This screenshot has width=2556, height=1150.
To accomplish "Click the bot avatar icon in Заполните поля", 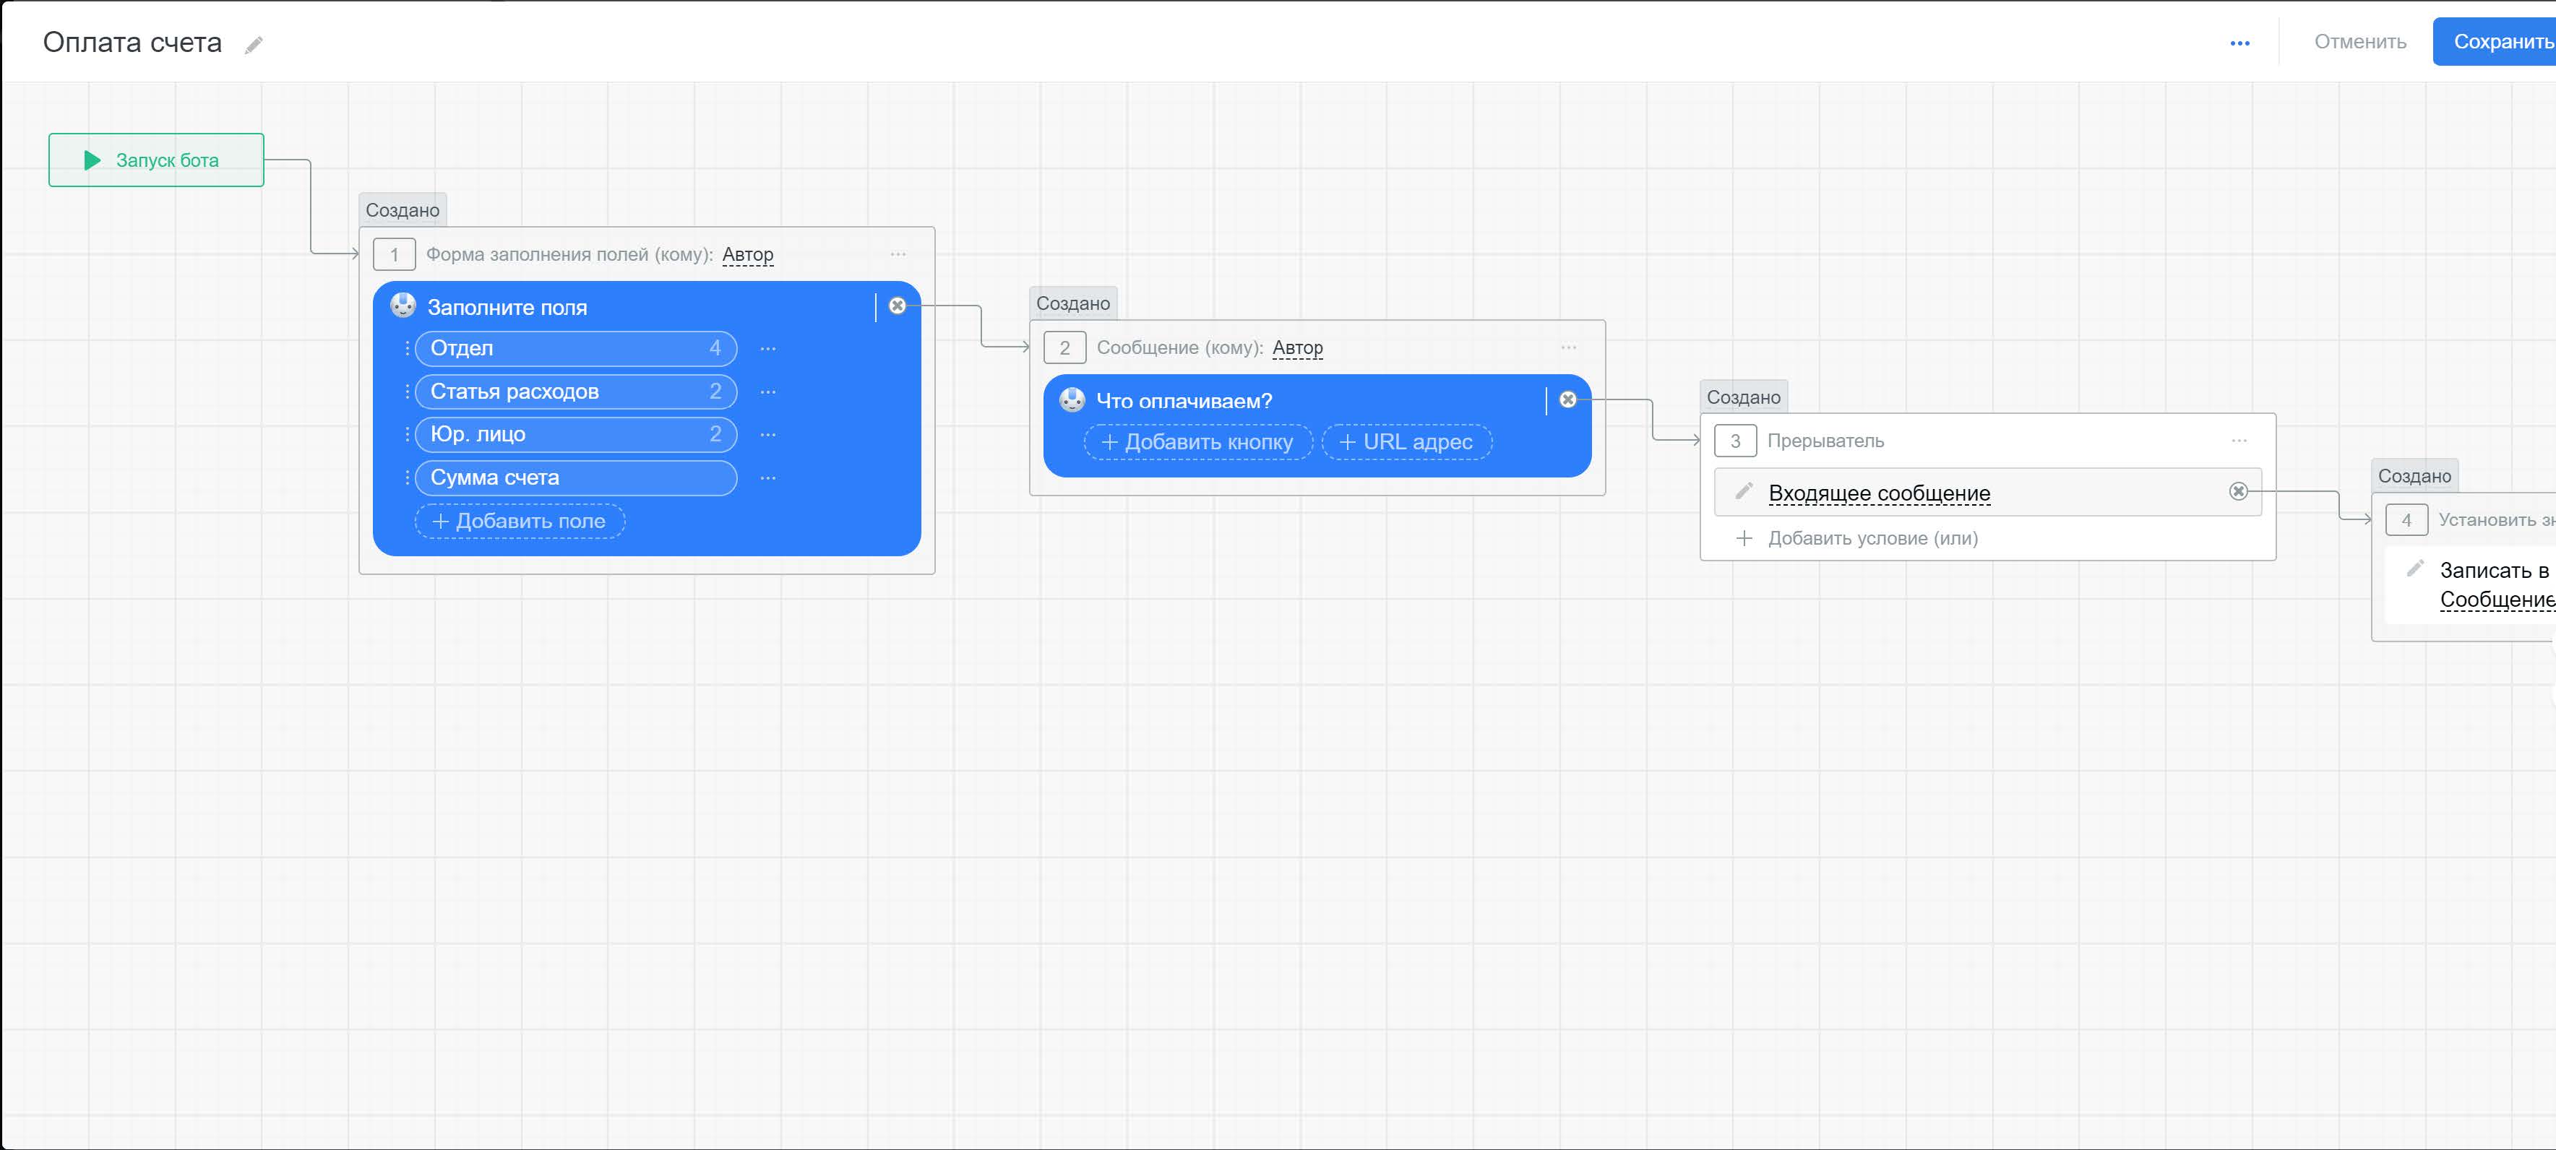I will 403,306.
